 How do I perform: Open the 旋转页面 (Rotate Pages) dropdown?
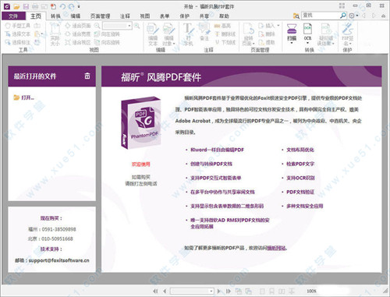249,34
